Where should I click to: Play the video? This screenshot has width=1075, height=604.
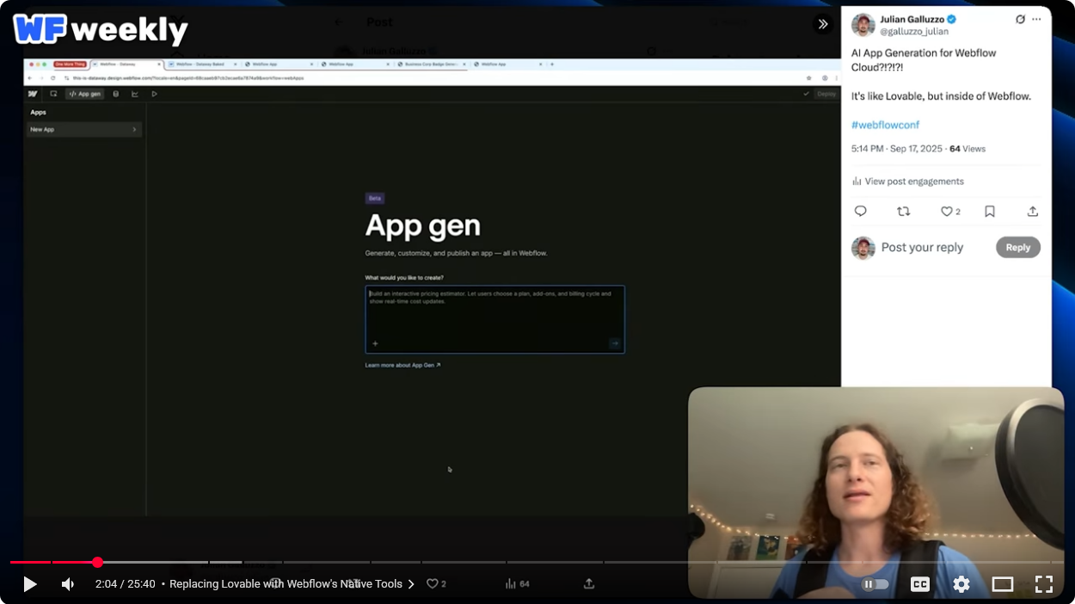(x=30, y=584)
